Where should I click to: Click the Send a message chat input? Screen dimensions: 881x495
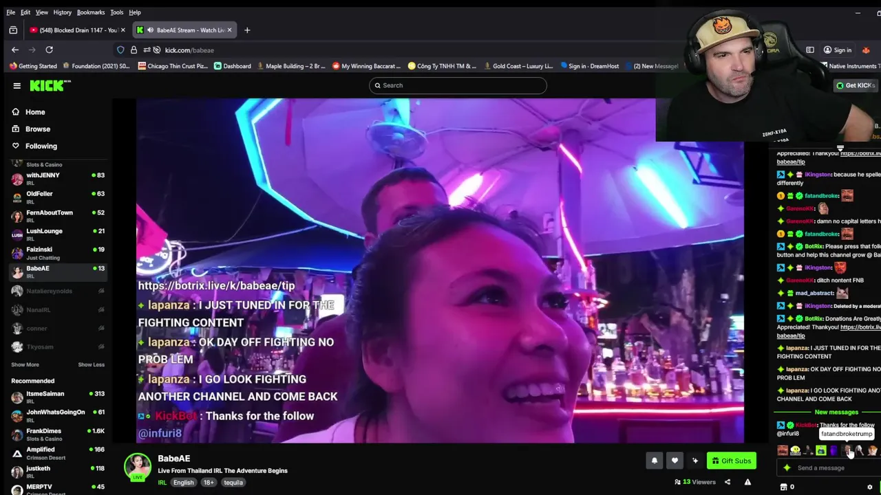click(829, 468)
